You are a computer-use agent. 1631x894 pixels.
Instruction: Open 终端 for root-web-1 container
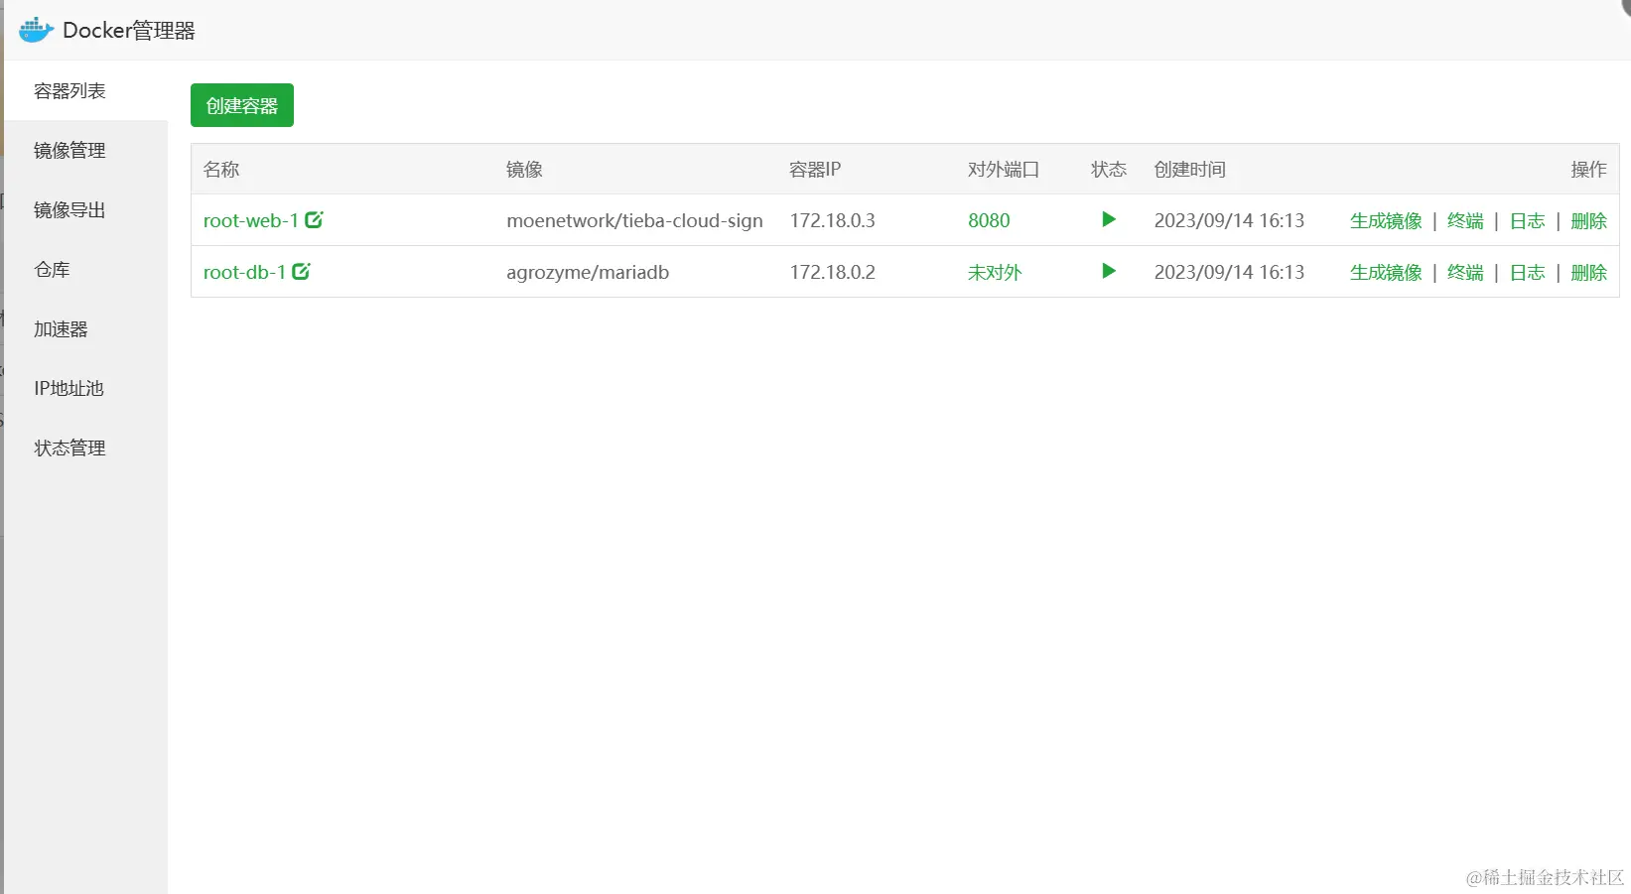[x=1465, y=220]
